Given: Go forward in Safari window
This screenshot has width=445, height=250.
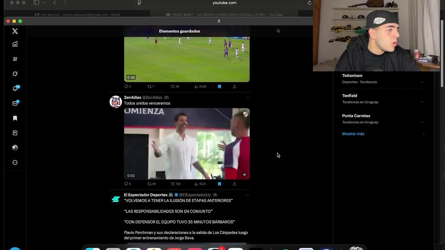Looking at the screenshot, I should [65, 2].
